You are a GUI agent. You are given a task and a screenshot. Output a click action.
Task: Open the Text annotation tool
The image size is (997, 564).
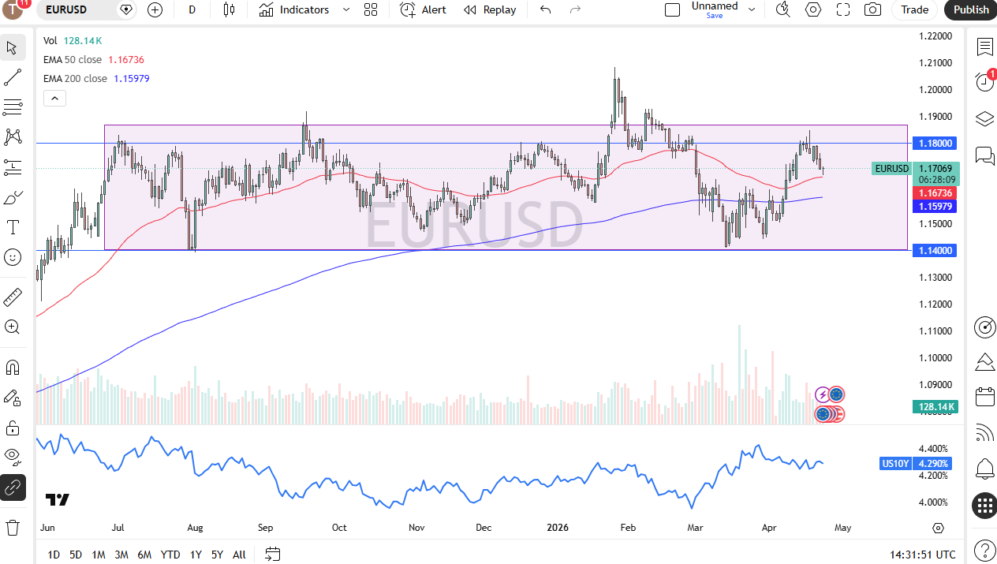coord(13,227)
